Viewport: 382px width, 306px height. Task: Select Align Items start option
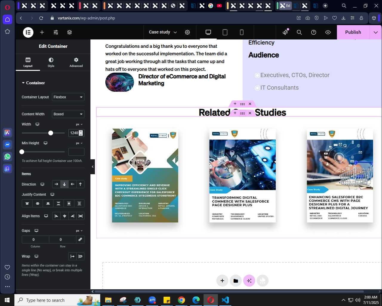(56, 216)
